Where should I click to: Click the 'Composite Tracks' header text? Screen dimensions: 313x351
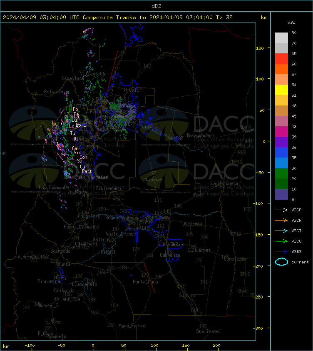point(109,17)
